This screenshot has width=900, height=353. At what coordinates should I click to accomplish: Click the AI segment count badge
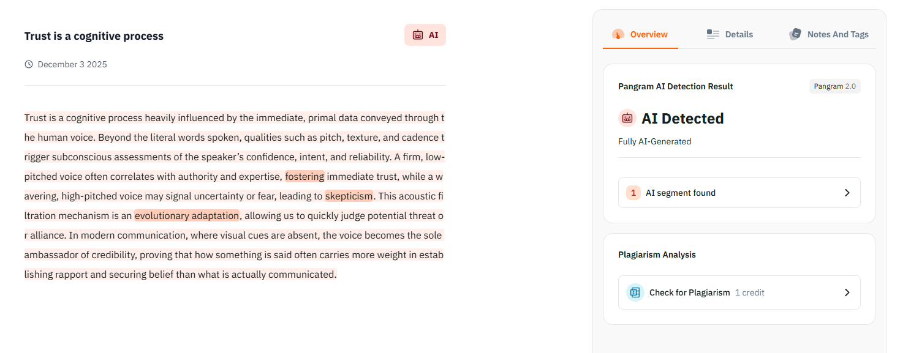(x=633, y=193)
